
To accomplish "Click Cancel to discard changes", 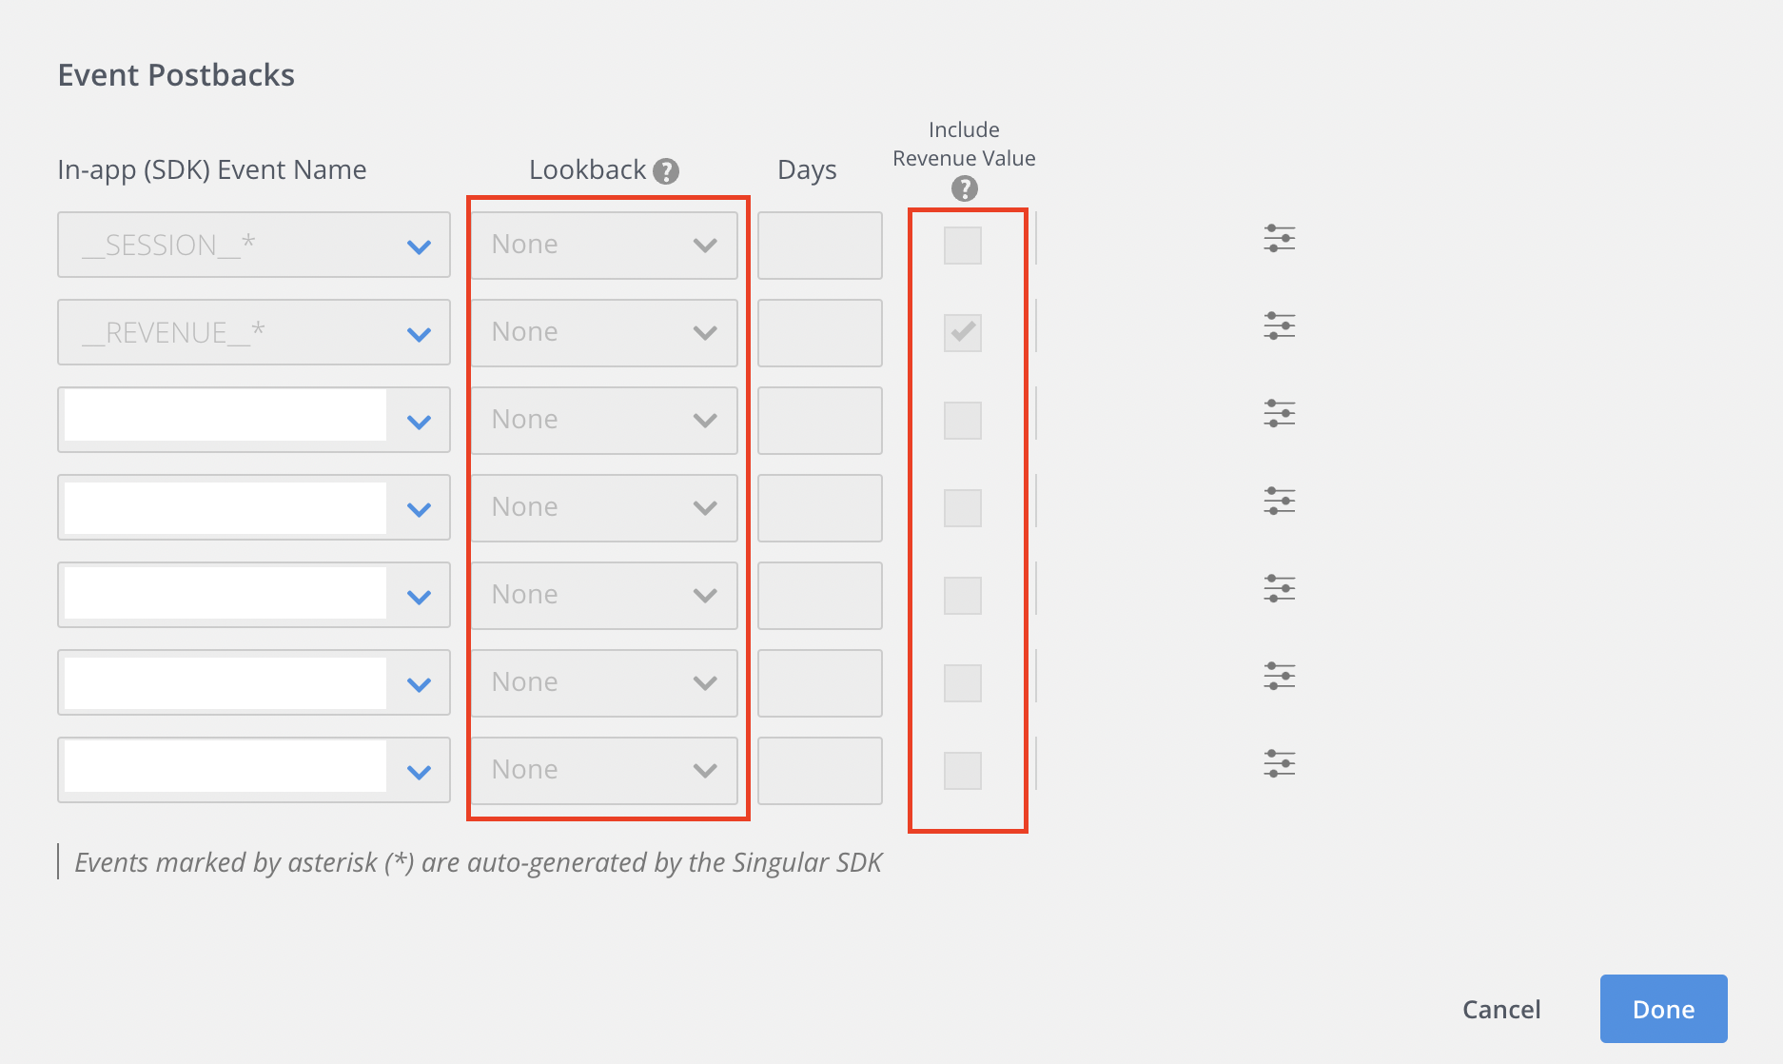I will click(1500, 1009).
